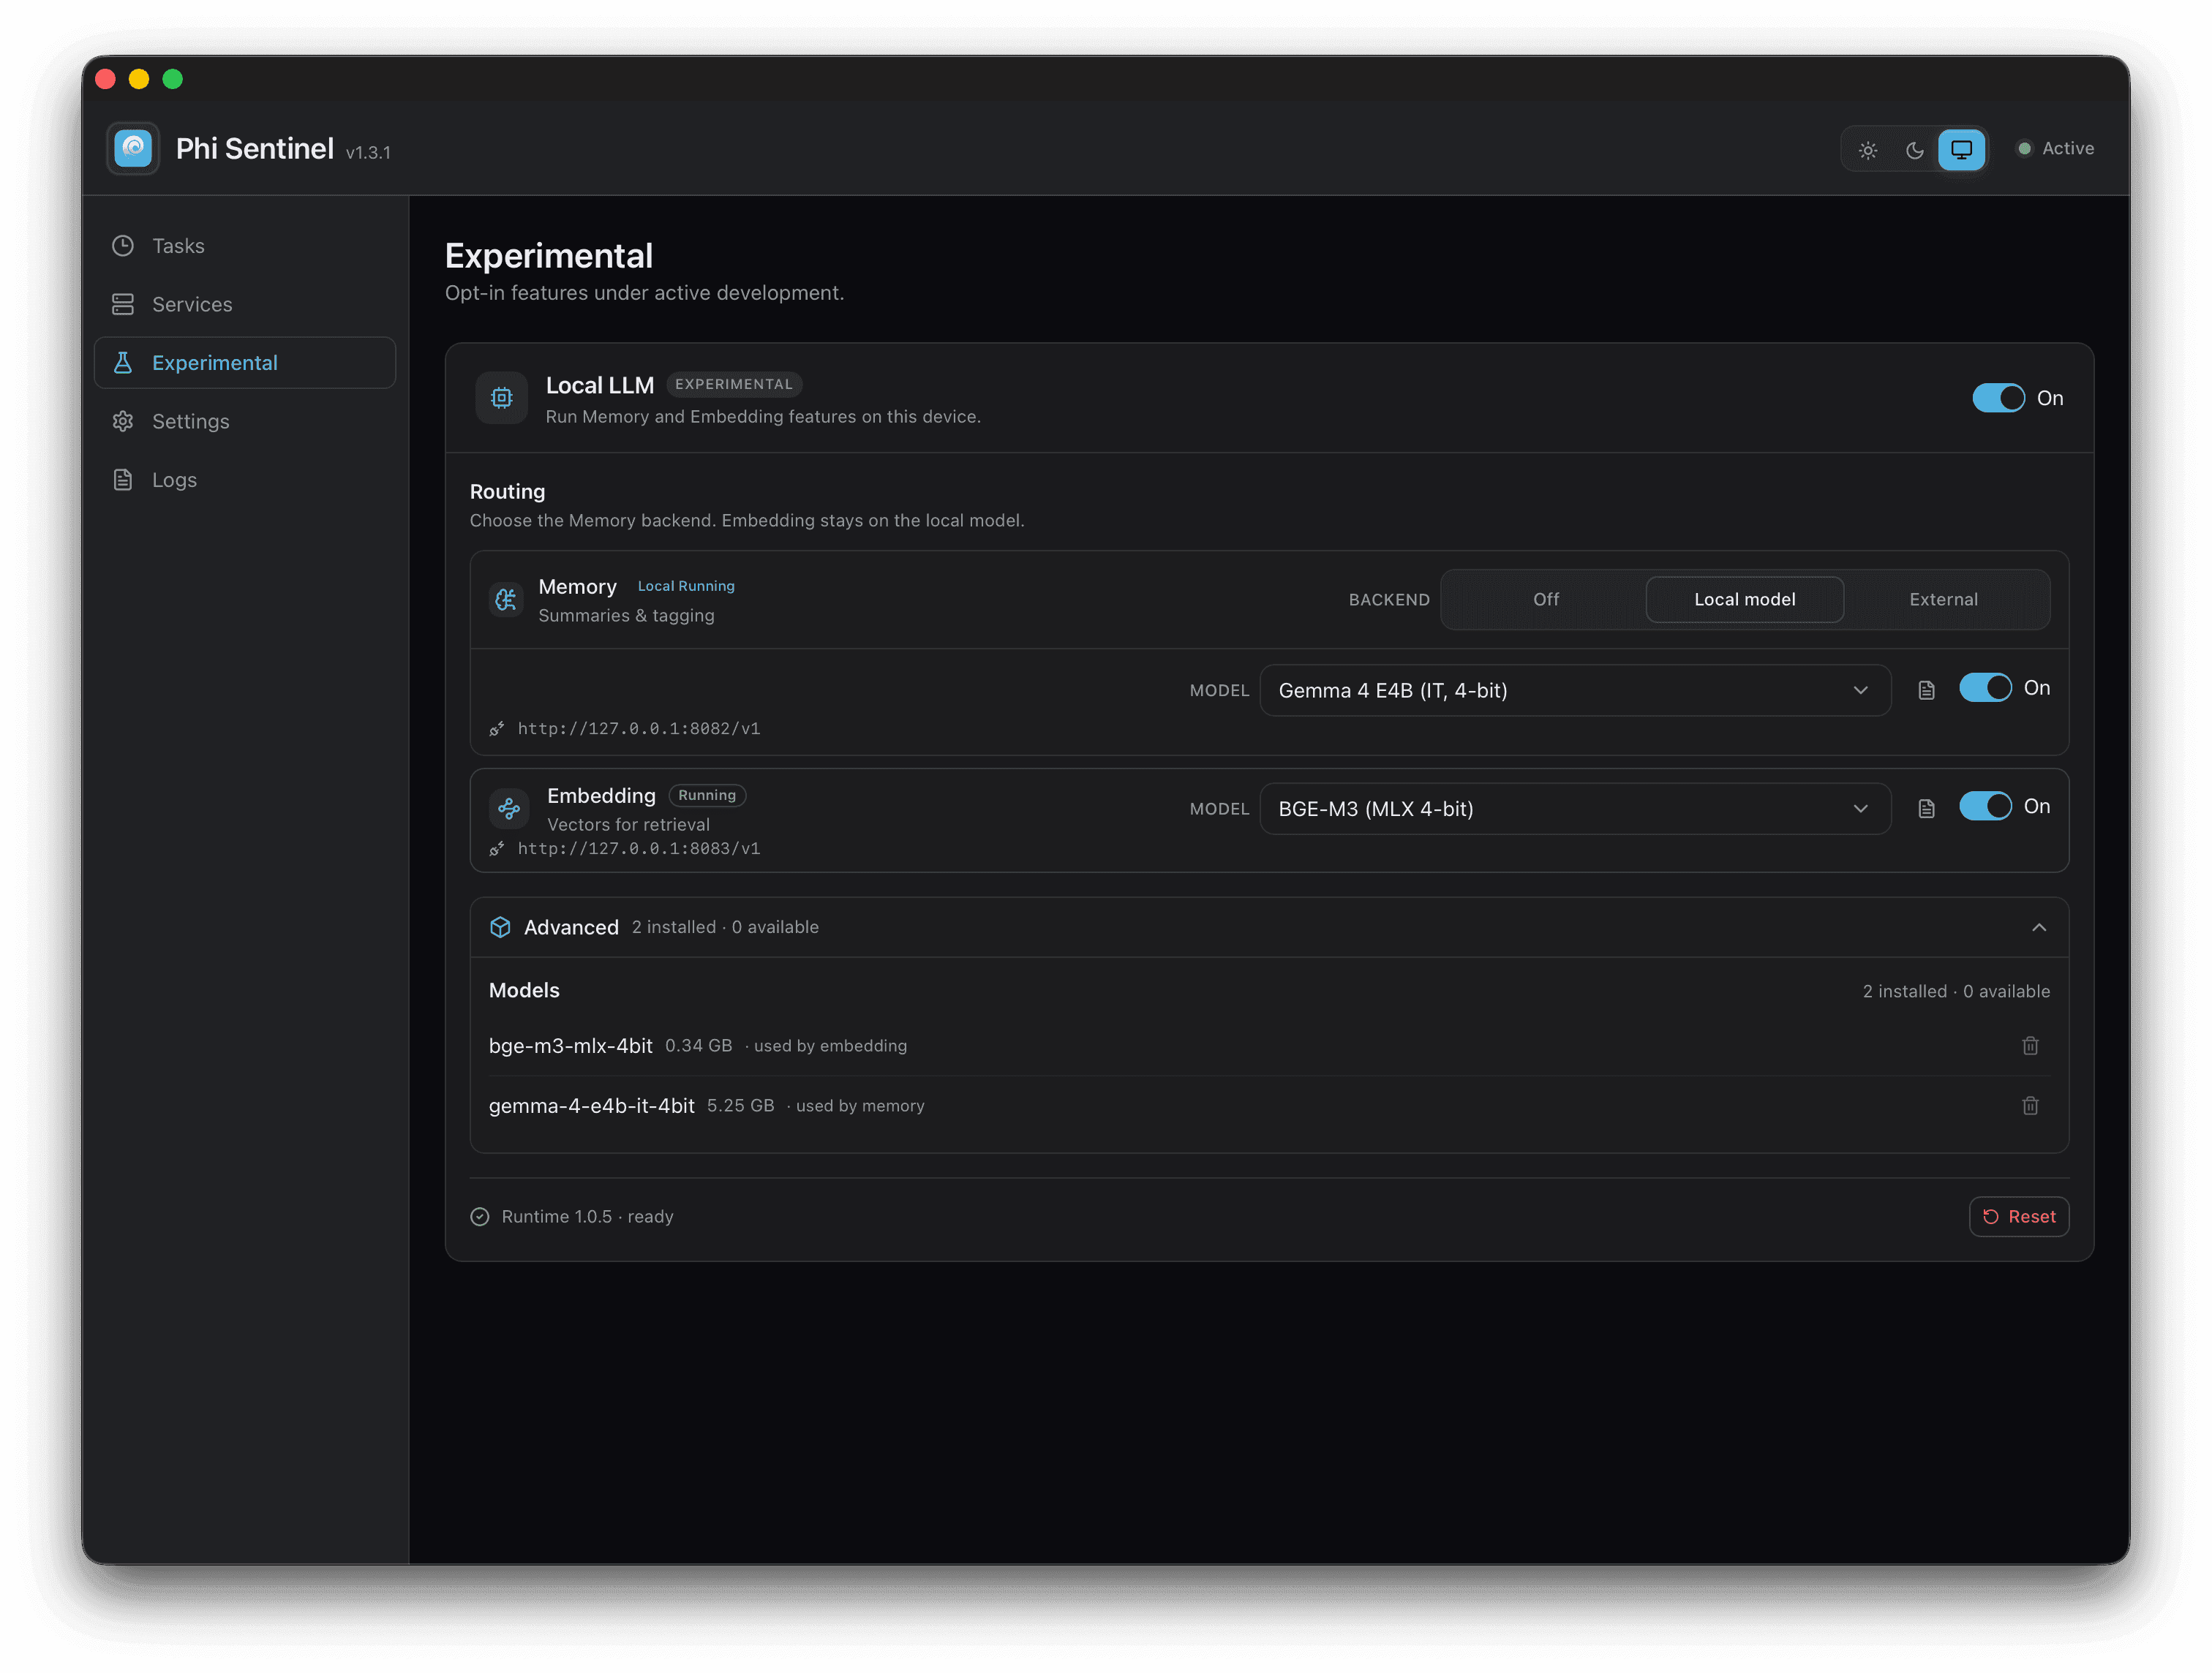This screenshot has width=2212, height=1673.
Task: Open the BGE-M3 embedding model dropdown
Action: click(1575, 809)
